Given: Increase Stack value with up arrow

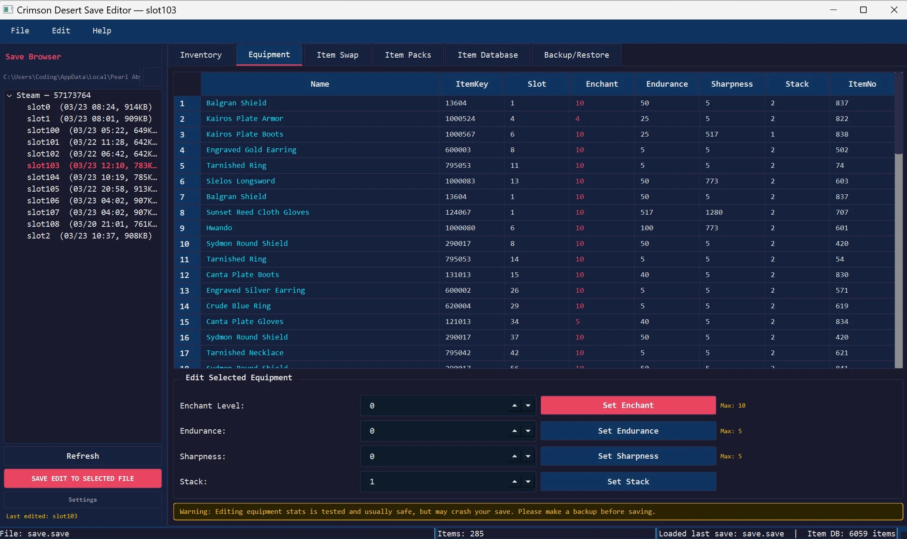Looking at the screenshot, I should 514,481.
